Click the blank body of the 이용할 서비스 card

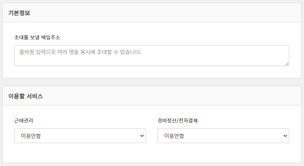click(x=151, y=154)
